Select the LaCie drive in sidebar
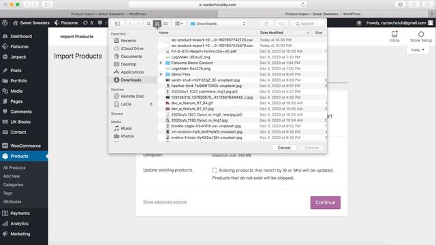 (x=126, y=104)
